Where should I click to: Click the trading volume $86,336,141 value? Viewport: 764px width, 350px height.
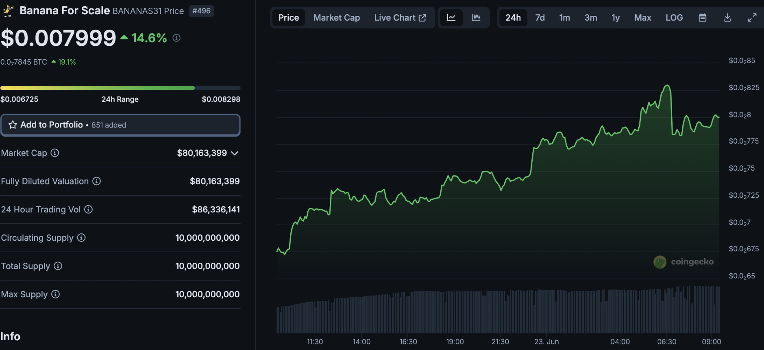(216, 210)
